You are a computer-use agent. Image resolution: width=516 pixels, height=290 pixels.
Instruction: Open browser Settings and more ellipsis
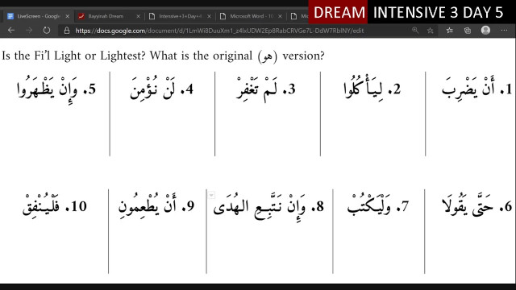click(504, 31)
